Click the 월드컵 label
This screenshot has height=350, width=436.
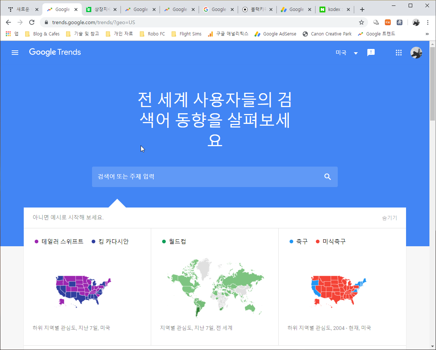(x=177, y=241)
